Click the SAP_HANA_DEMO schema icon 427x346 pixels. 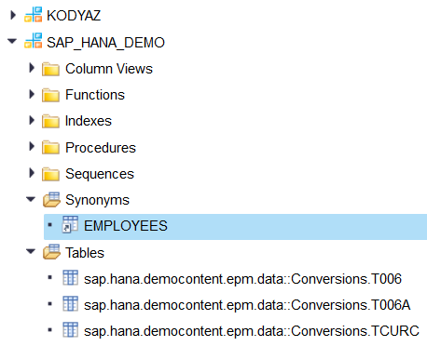[34, 41]
